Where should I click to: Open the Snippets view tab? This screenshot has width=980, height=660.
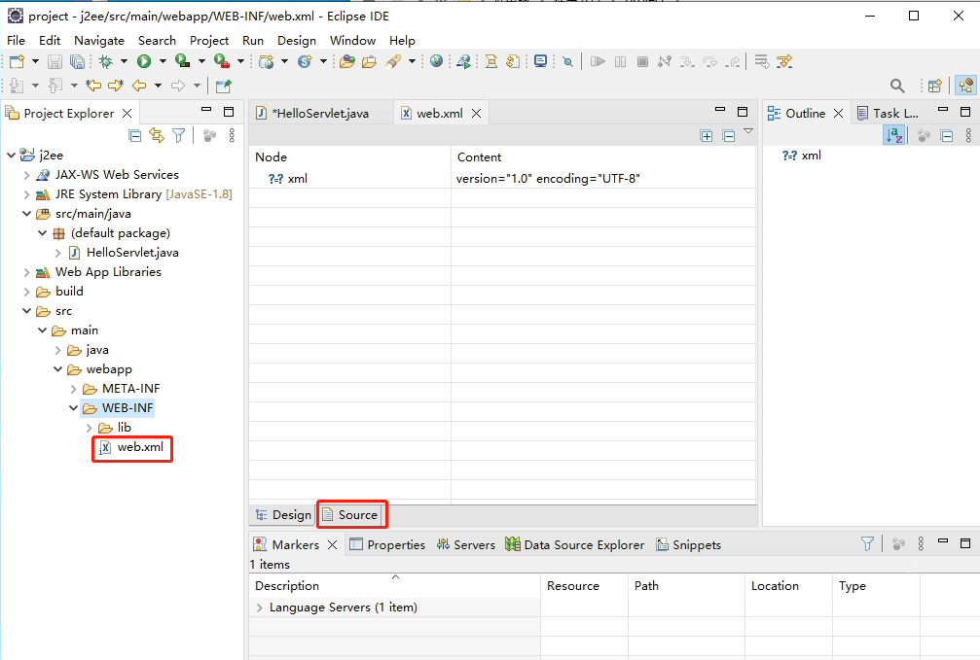(689, 544)
